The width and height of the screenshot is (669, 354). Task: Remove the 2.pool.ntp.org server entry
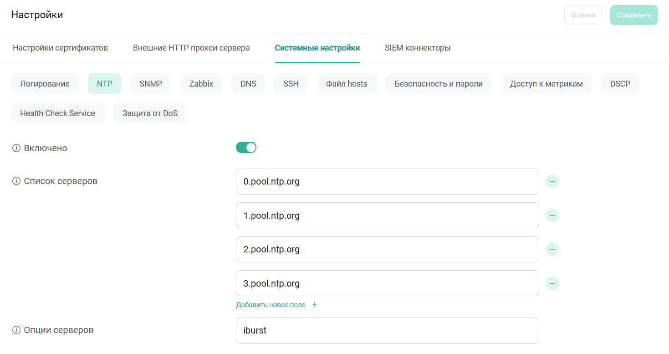[x=552, y=249]
